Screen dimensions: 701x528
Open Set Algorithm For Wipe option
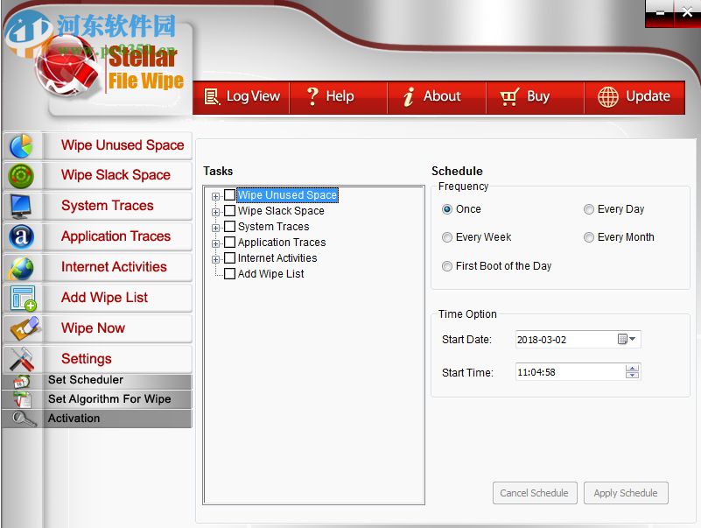point(97,399)
